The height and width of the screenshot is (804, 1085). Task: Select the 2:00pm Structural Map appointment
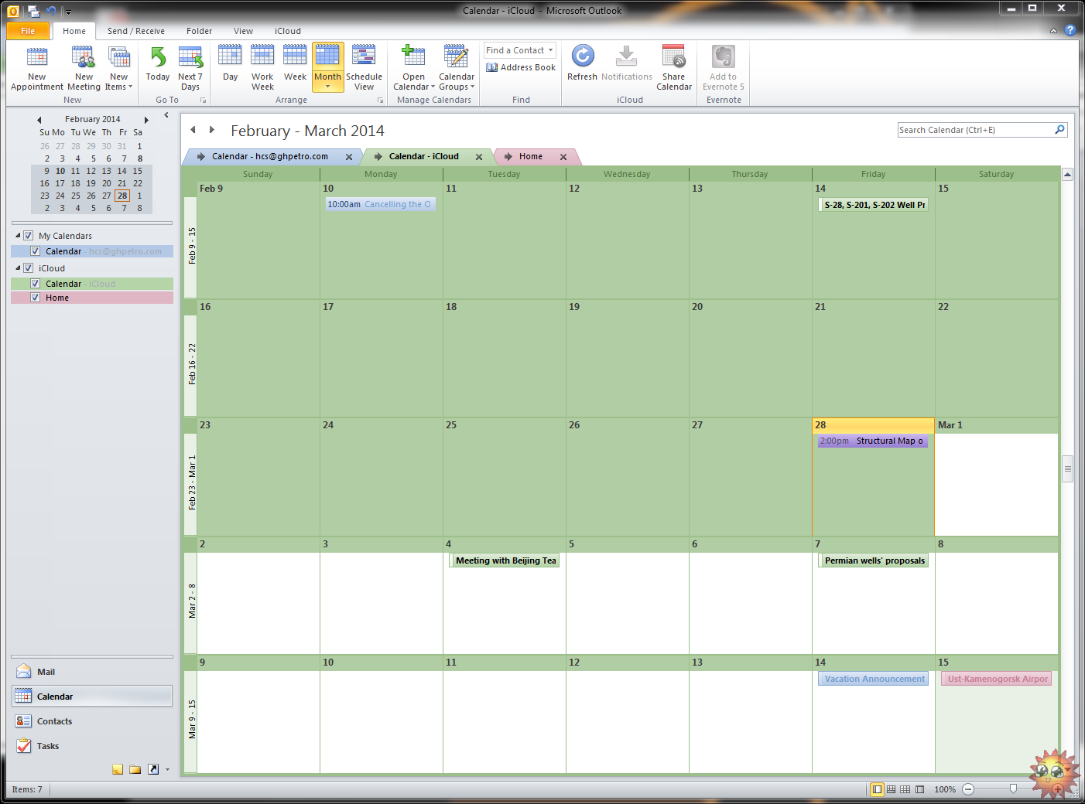click(873, 441)
